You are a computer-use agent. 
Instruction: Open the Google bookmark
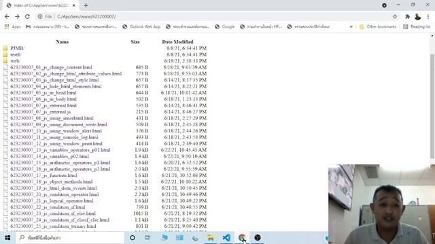225,26
